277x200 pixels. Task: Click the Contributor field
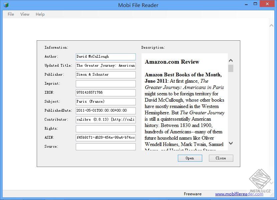pos(106,120)
